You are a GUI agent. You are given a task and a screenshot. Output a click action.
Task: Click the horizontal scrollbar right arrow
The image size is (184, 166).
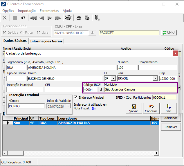point(156,153)
